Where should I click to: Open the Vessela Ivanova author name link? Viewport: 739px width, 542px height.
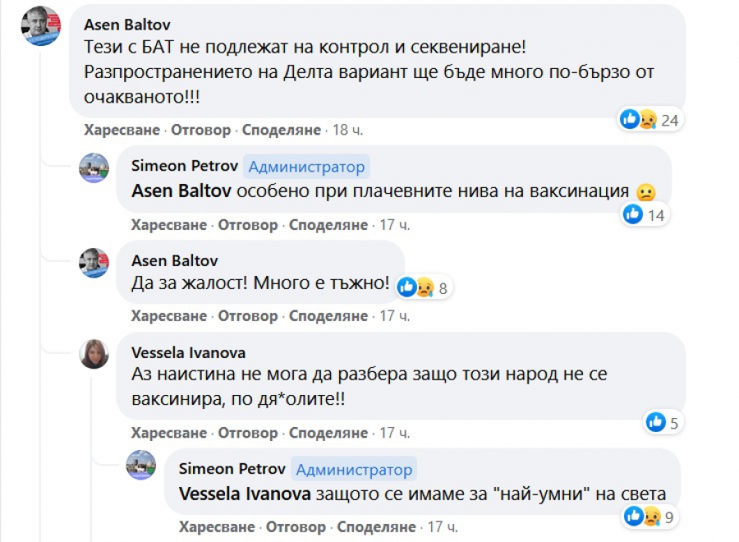pos(188,352)
